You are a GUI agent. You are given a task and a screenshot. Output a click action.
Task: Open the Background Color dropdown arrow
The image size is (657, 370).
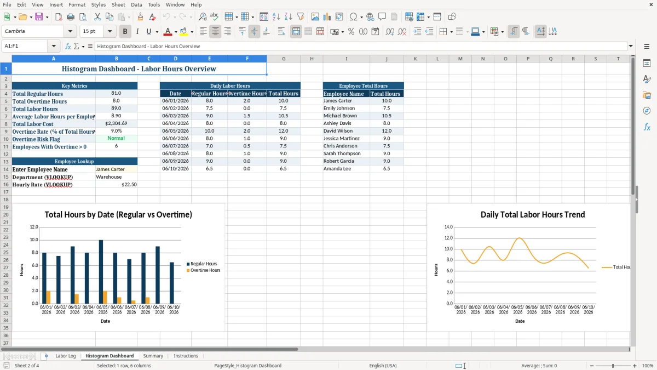(x=192, y=32)
